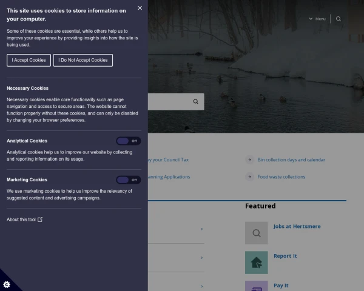
Task: Open the Jobs at Hertsmere link
Action: [297, 226]
